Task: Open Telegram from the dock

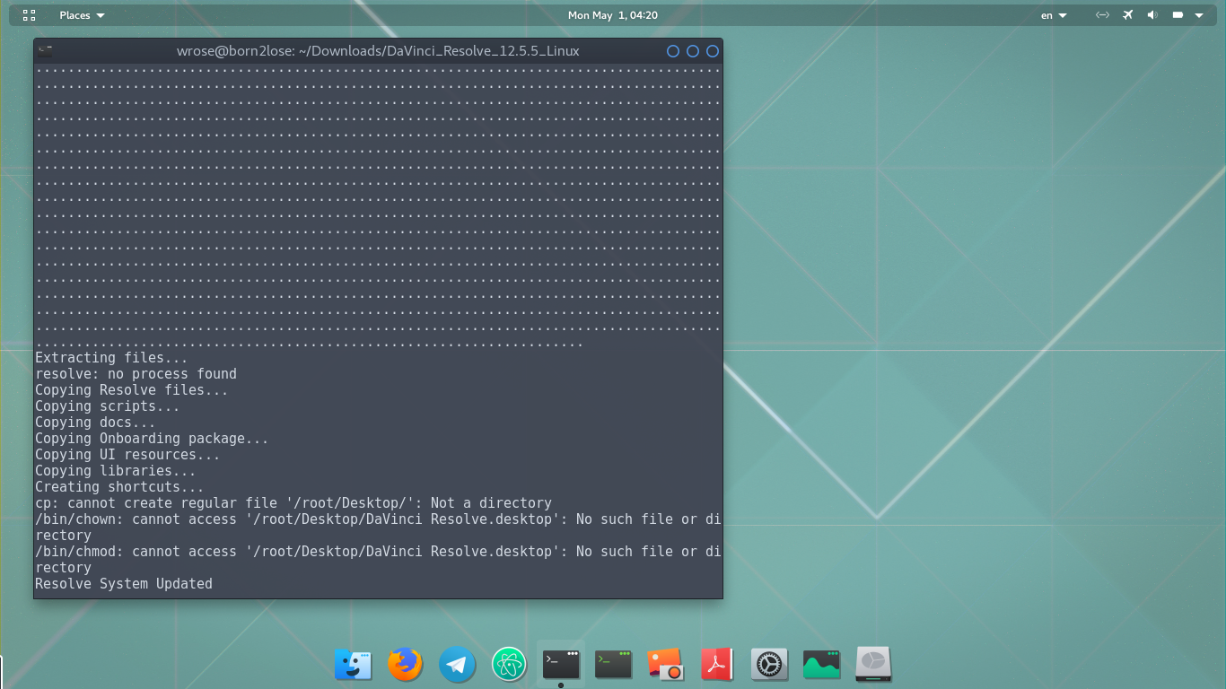Action: pyautogui.click(x=457, y=665)
